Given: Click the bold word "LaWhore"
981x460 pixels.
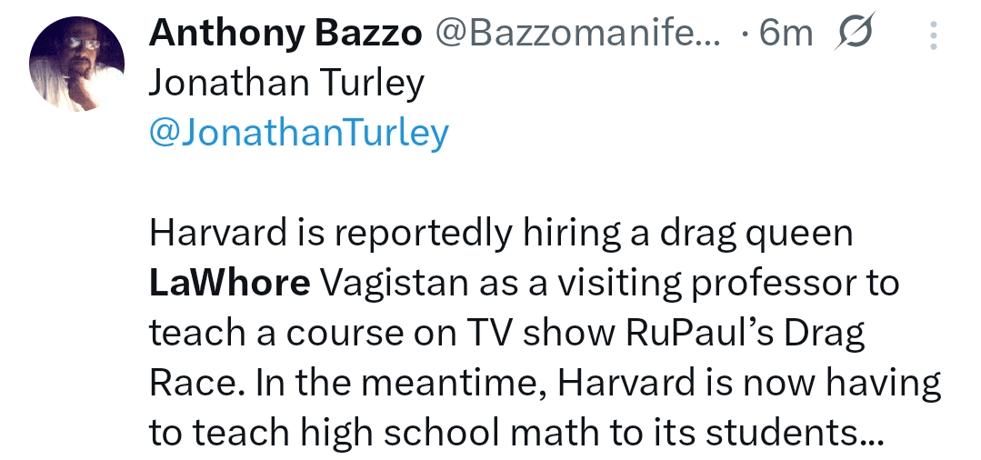Looking at the screenshot, I should click(229, 283).
